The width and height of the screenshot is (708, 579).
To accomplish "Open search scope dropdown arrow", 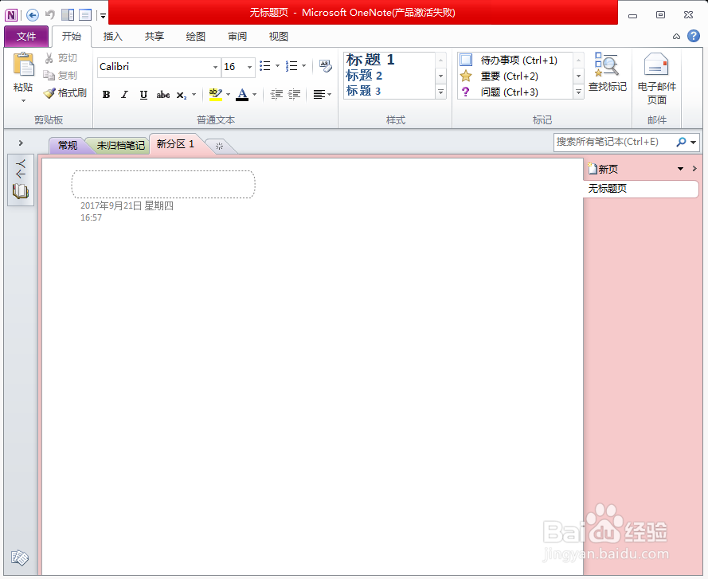I will (x=694, y=143).
